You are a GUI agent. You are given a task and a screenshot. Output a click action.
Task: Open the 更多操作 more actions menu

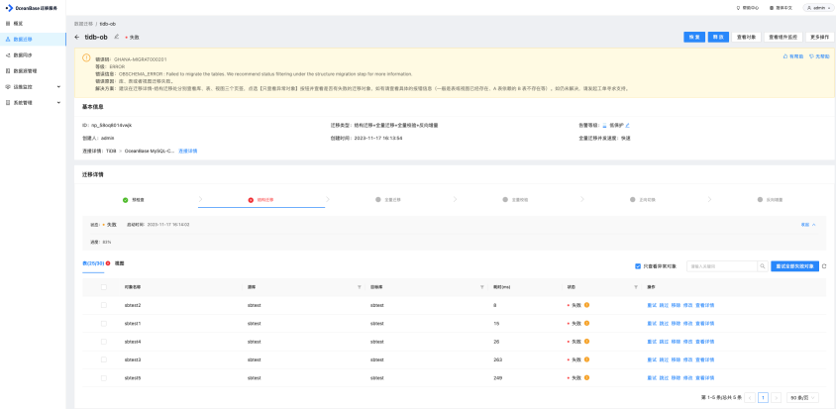[x=819, y=38]
